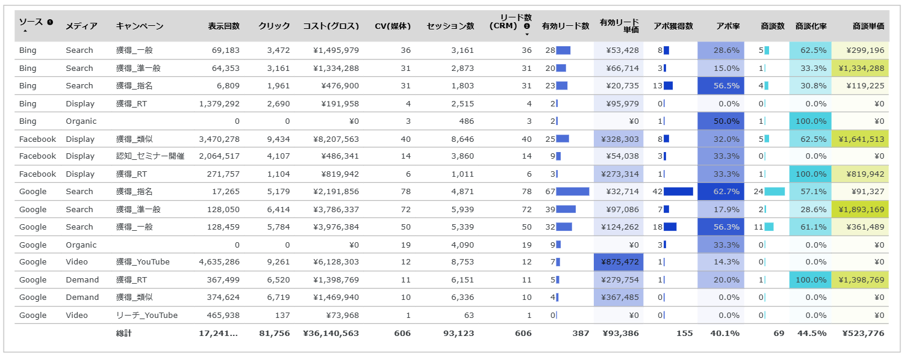Image resolution: width=904 pixels, height=354 pixels.
Task: Click the dark blue ¥875,472 heatmap cell
Action: point(618,262)
